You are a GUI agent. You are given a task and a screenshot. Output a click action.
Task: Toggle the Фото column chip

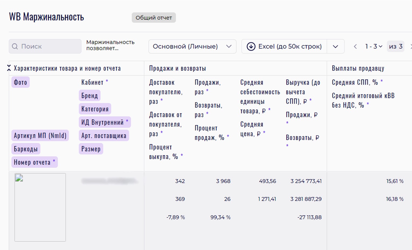pyautogui.click(x=20, y=82)
